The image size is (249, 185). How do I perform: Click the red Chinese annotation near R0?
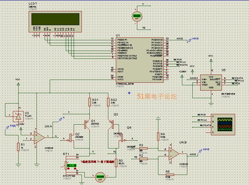point(97,162)
